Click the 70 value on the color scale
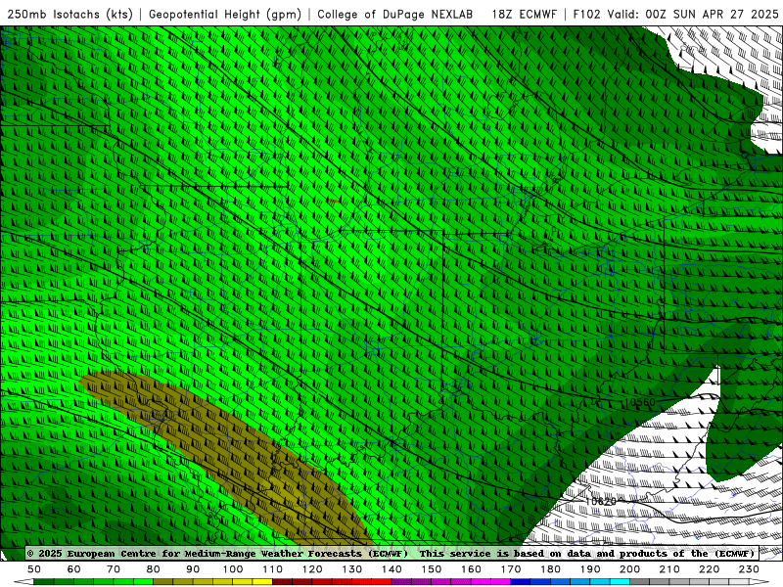The width and height of the screenshot is (783, 587). [114, 569]
